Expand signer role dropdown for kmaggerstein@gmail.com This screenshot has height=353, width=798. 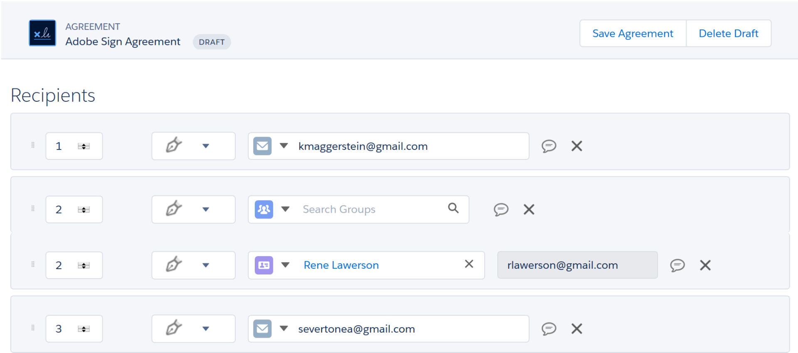click(206, 146)
